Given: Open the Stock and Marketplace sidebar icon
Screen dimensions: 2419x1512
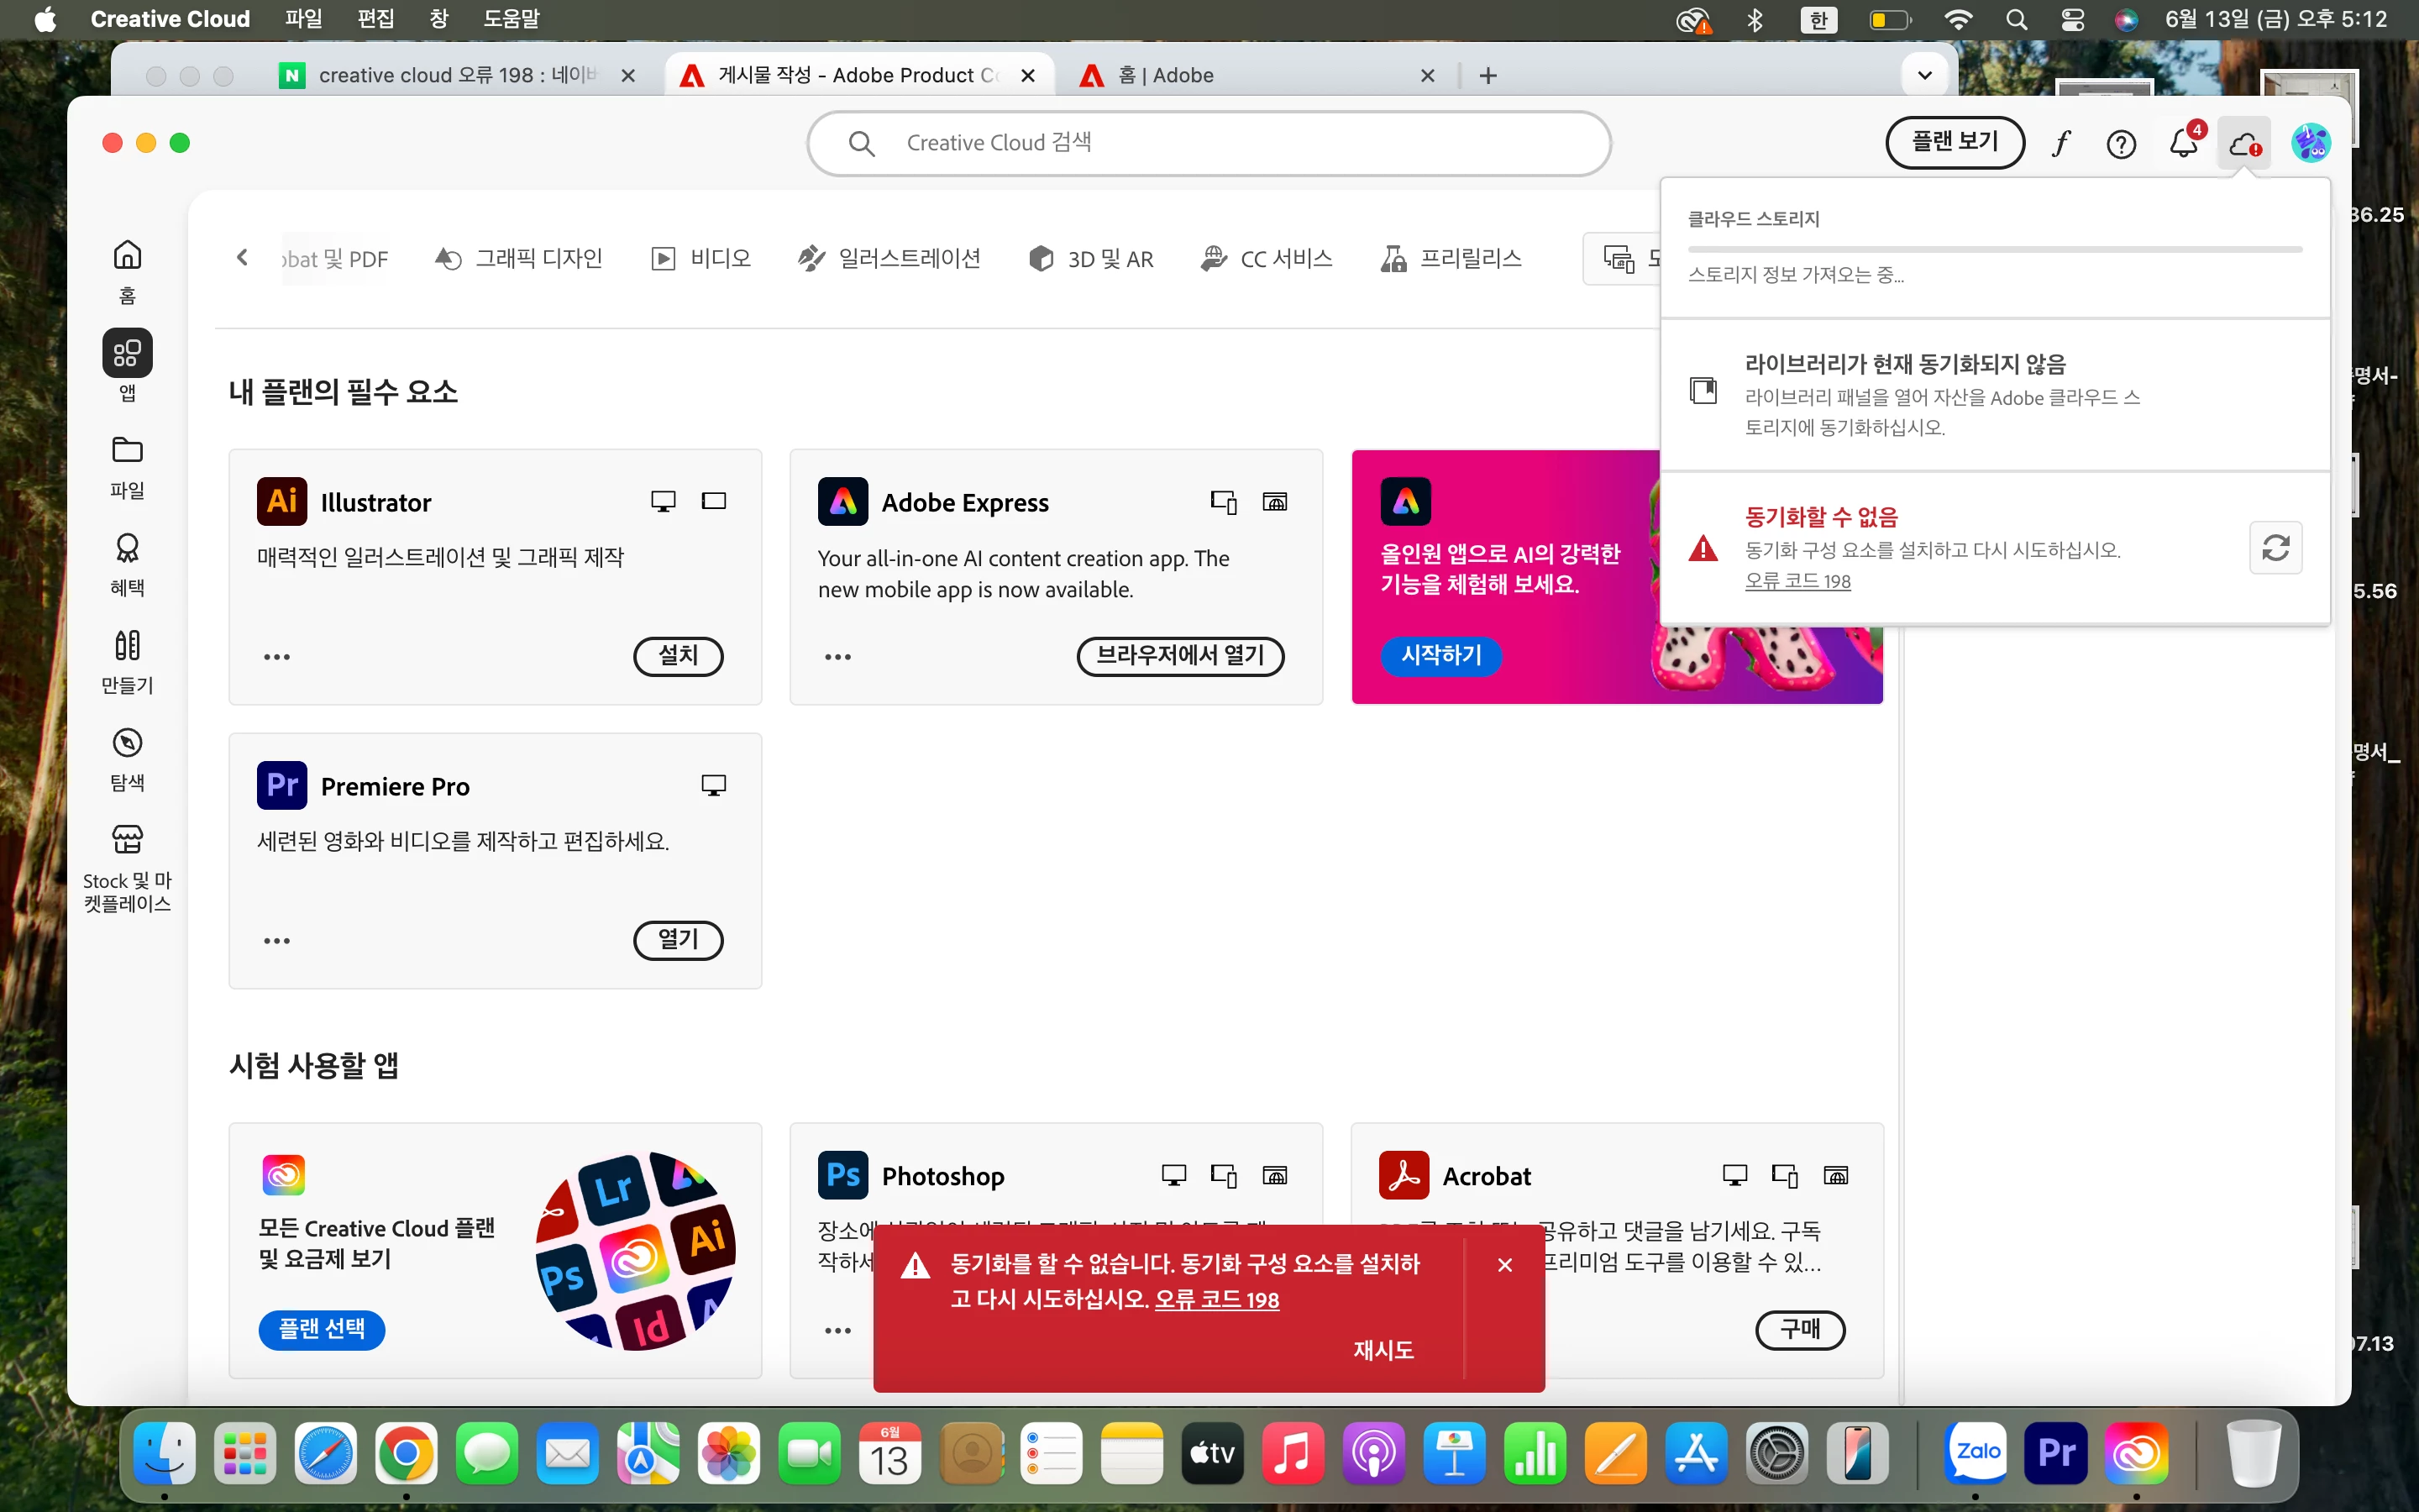Looking at the screenshot, I should point(127,840).
